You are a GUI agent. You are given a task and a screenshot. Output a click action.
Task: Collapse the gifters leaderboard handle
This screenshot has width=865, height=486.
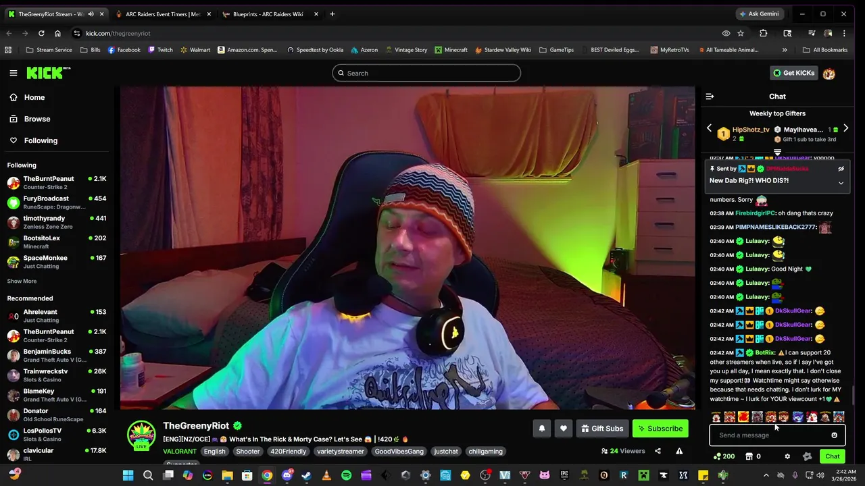pyautogui.click(x=777, y=152)
